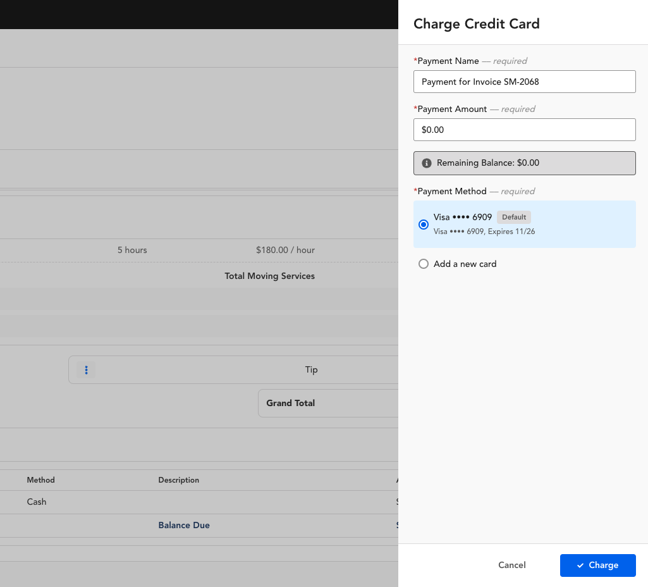The image size is (648, 587).
Task: Click the Grand Total box
Action: point(328,403)
